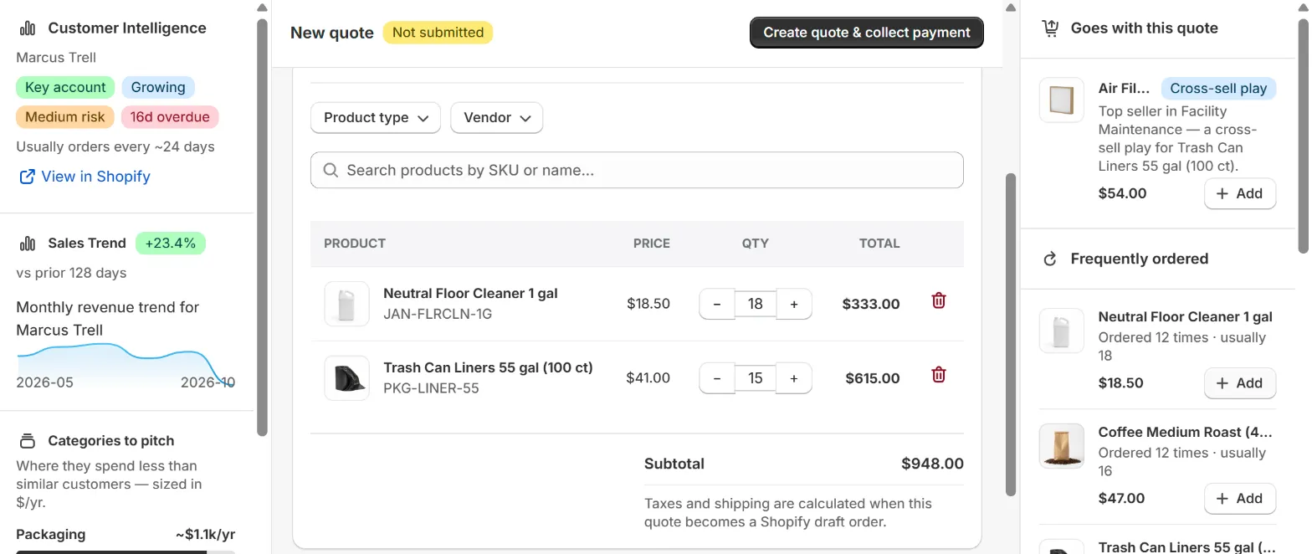This screenshot has width=1312, height=554.
Task: Increase Neutral Floor Cleaner quantity
Action: (794, 305)
